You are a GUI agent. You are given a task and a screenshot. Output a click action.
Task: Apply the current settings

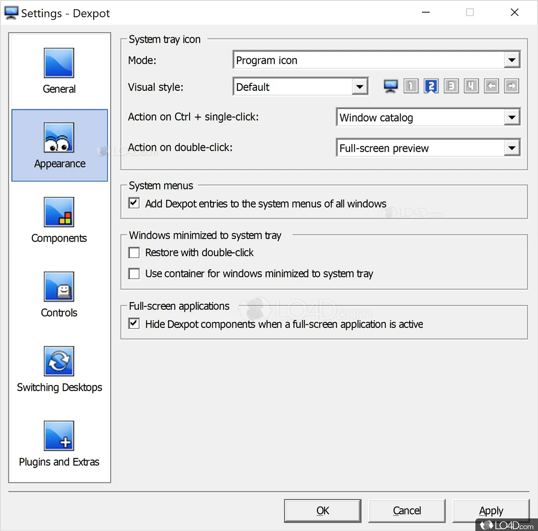(491, 510)
